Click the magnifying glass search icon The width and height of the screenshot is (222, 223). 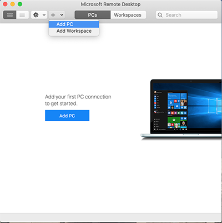(160, 15)
